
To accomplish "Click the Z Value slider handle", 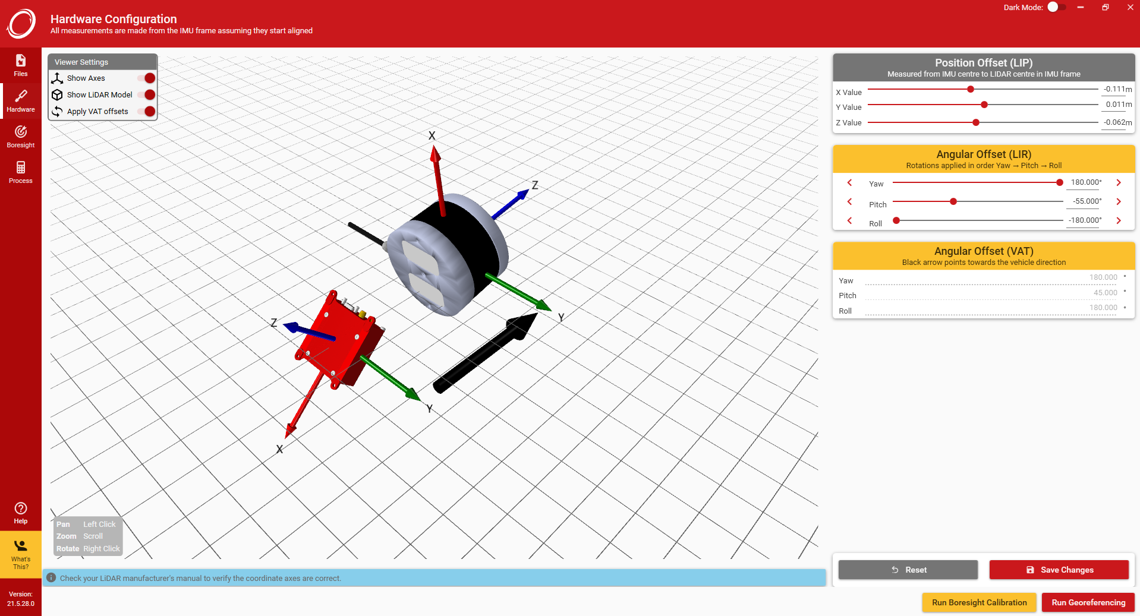I will (976, 122).
